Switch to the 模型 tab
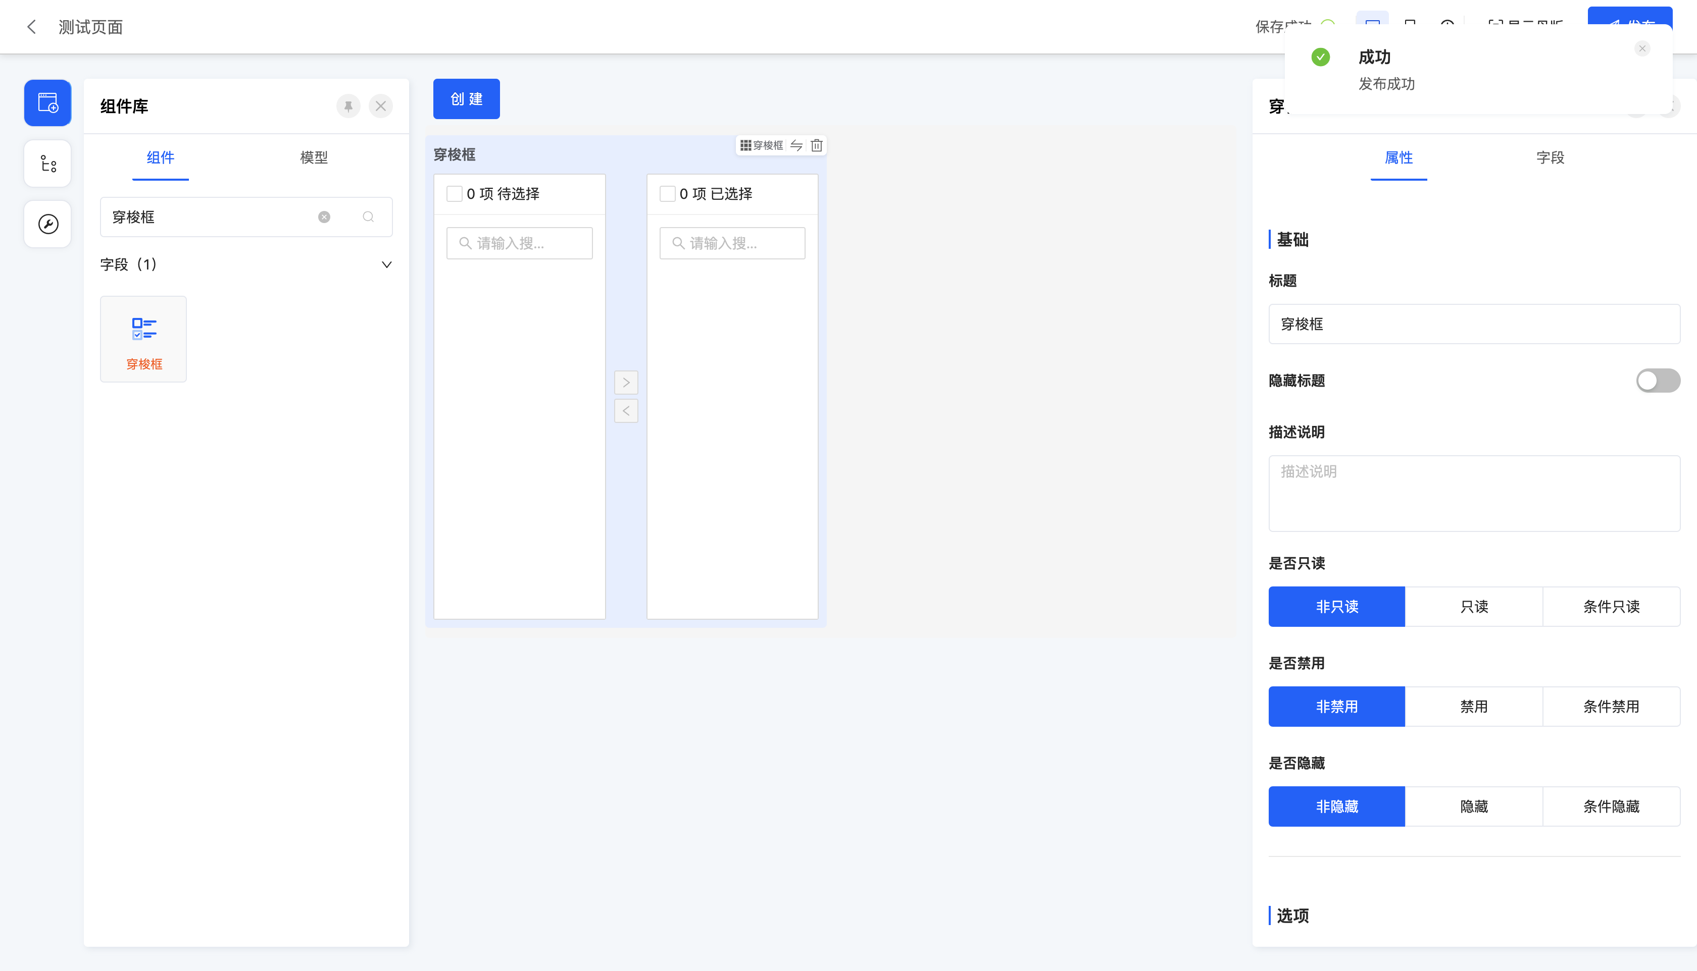 click(314, 157)
